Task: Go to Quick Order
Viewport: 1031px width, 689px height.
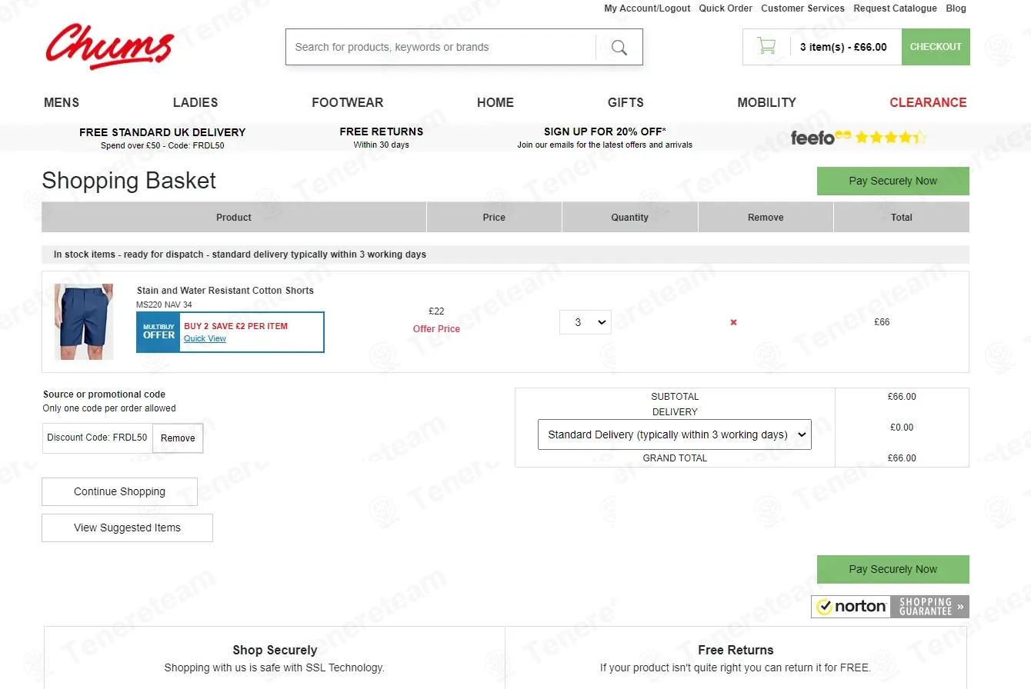Action: 726,8
